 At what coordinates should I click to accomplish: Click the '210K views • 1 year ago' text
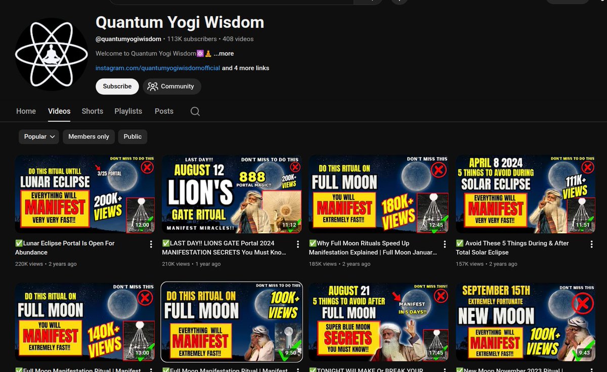191,264
